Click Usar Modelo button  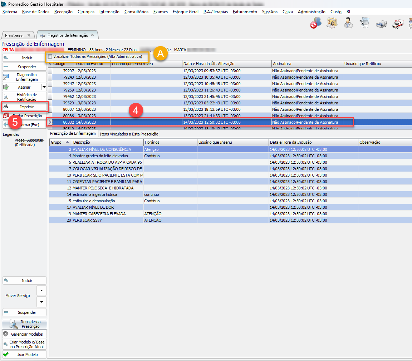pyautogui.click(x=24, y=355)
